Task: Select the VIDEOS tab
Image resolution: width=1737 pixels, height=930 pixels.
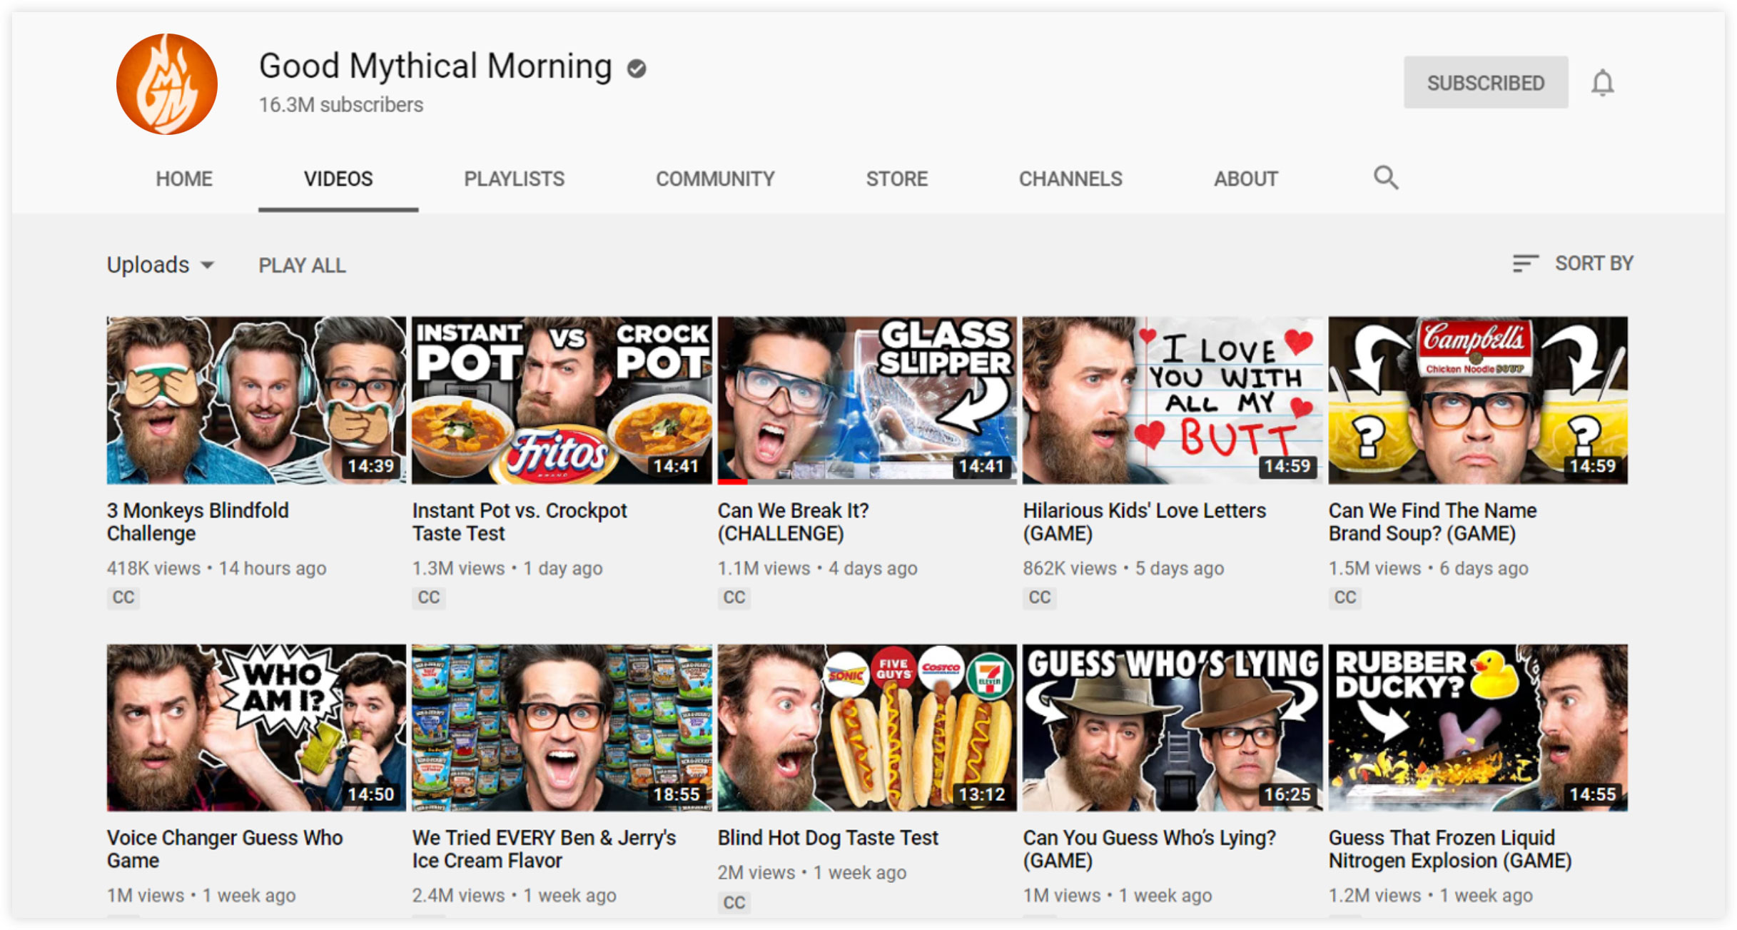Action: point(338,178)
